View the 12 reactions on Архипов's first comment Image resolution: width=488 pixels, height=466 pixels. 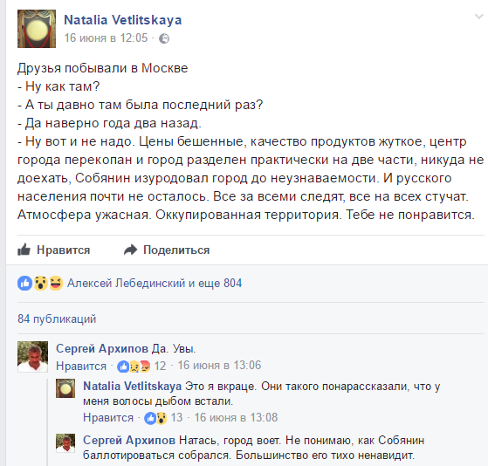(x=142, y=367)
